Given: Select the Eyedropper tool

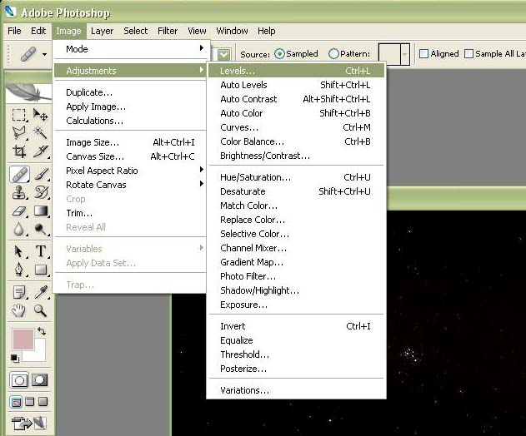Looking at the screenshot, I should (41, 292).
